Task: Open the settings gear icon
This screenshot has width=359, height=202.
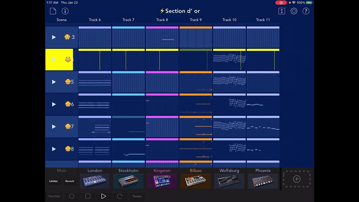Action: click(294, 11)
